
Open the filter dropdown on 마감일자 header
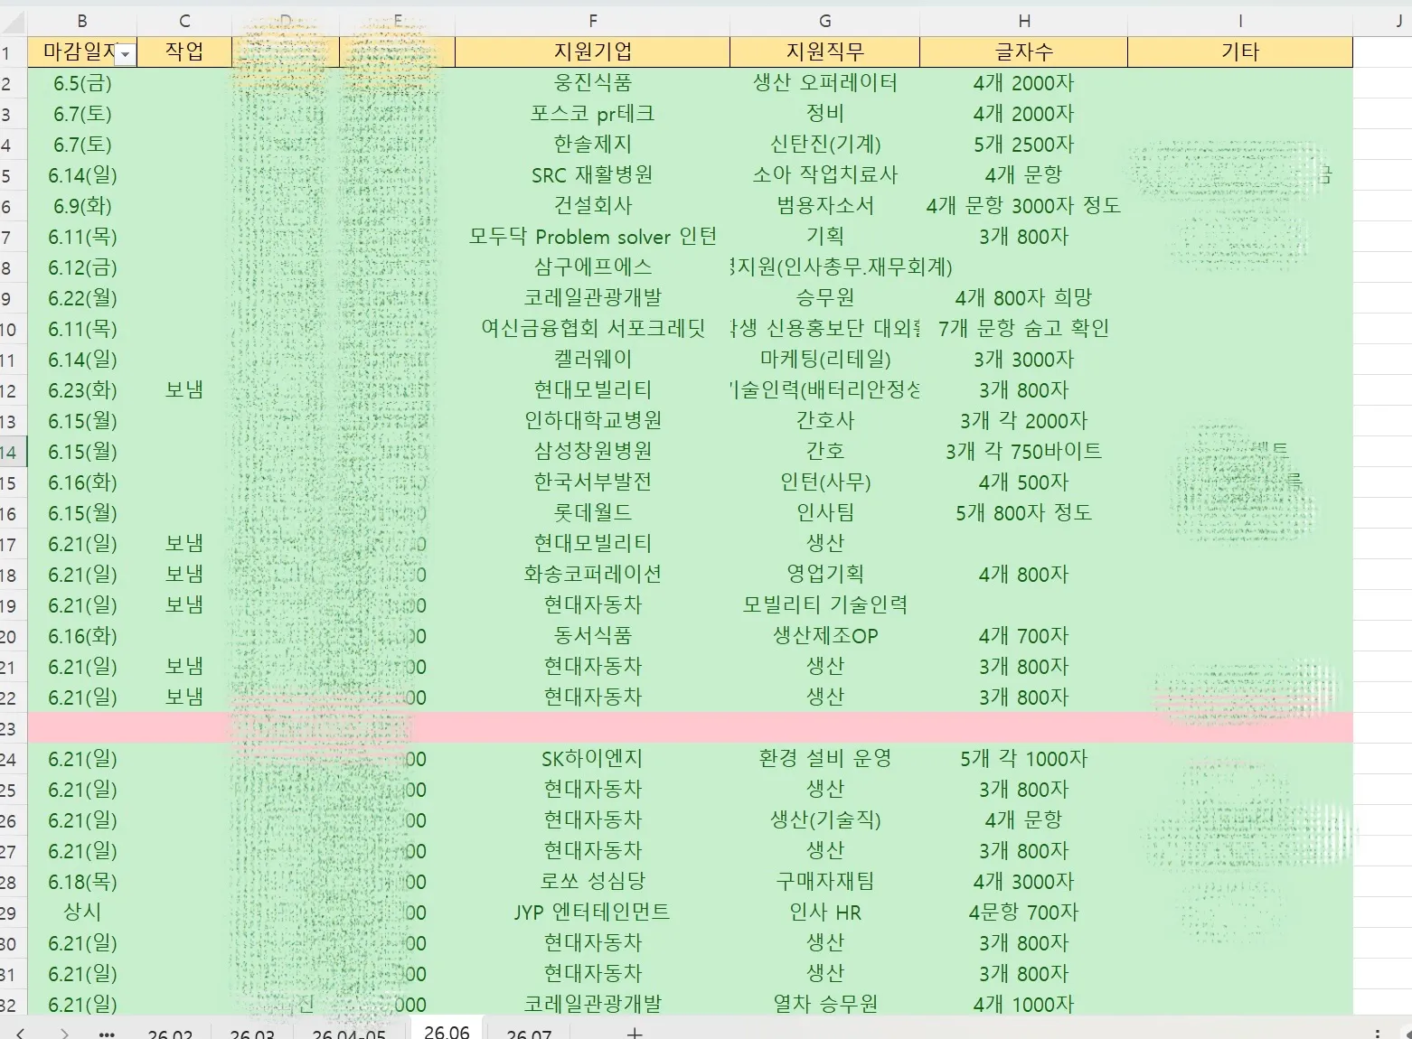[x=126, y=54]
